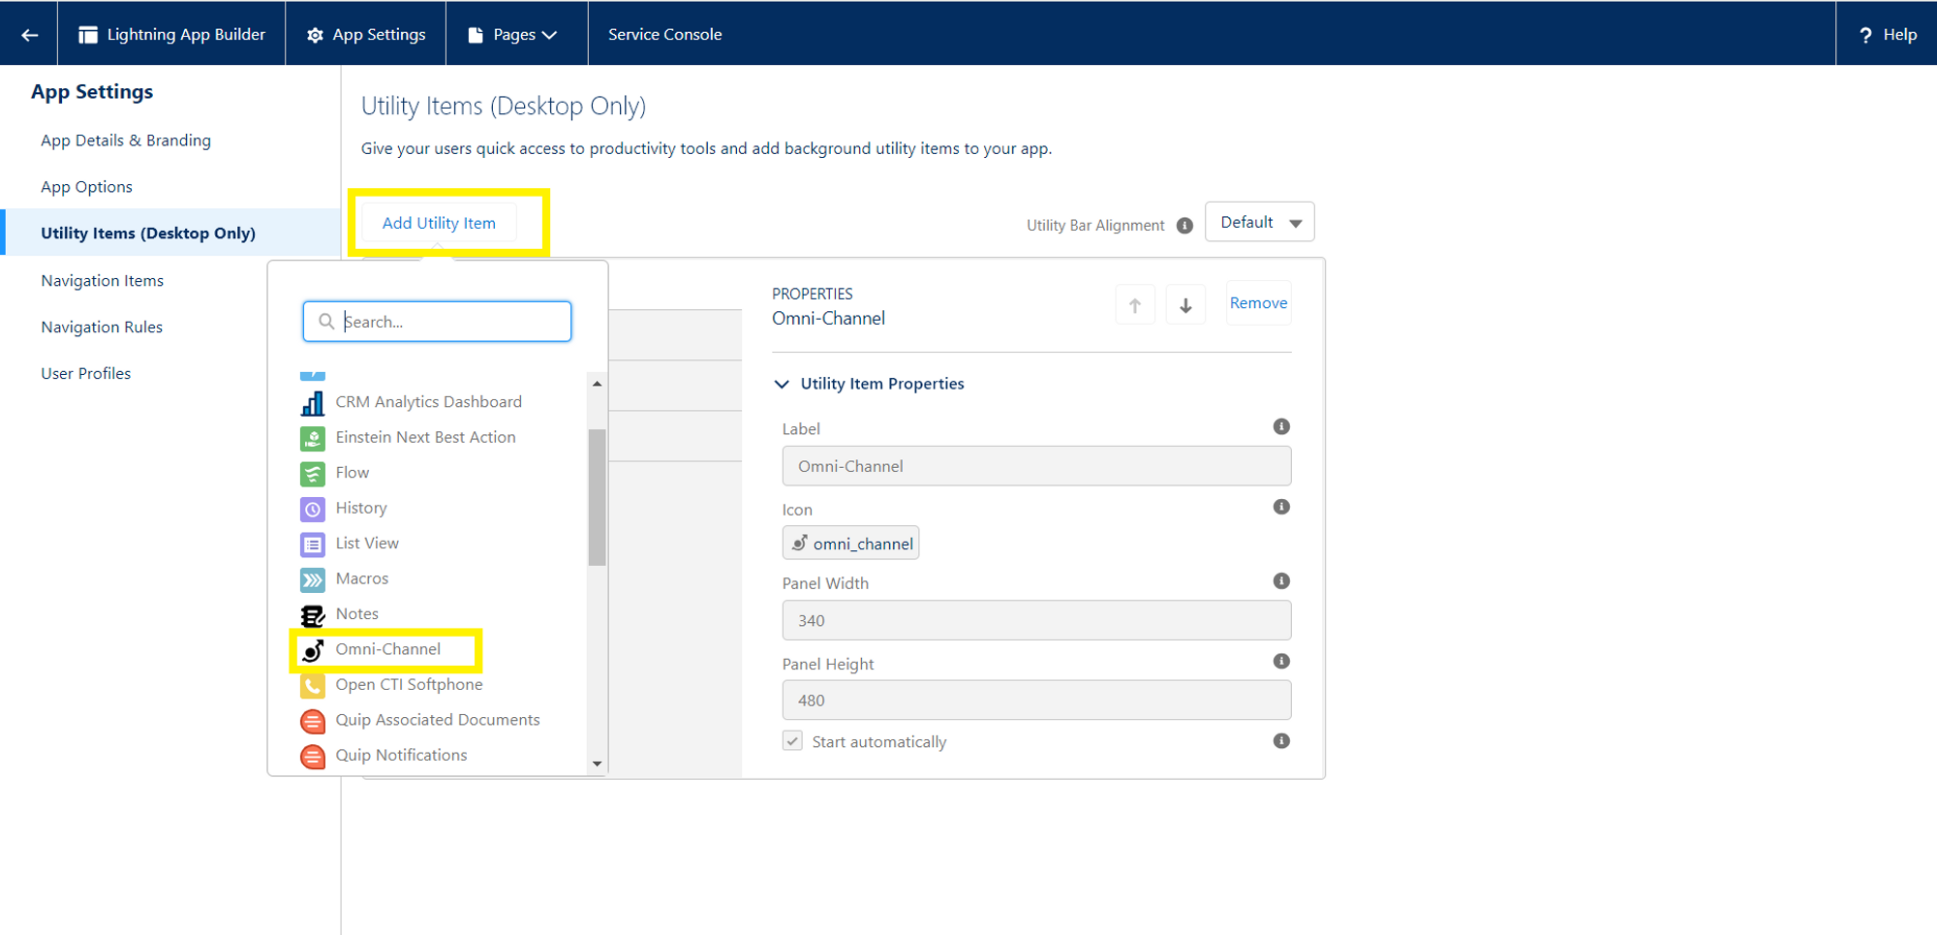Click the CRM Analytics Dashboard icon
The height and width of the screenshot is (935, 1937).
coord(313,402)
